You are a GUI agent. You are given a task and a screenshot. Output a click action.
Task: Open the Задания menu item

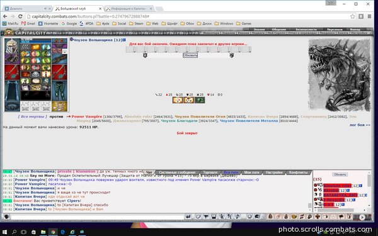click(x=229, y=33)
